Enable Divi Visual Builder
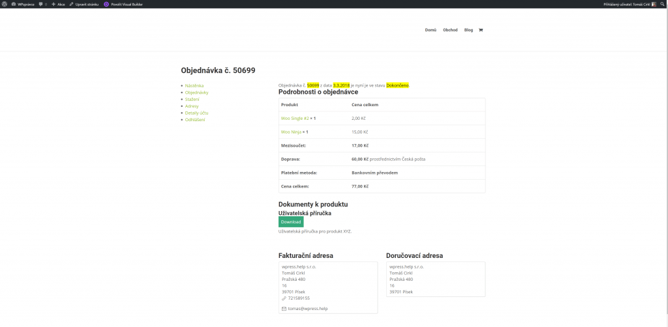The height and width of the screenshot is (327, 668). [123, 5]
